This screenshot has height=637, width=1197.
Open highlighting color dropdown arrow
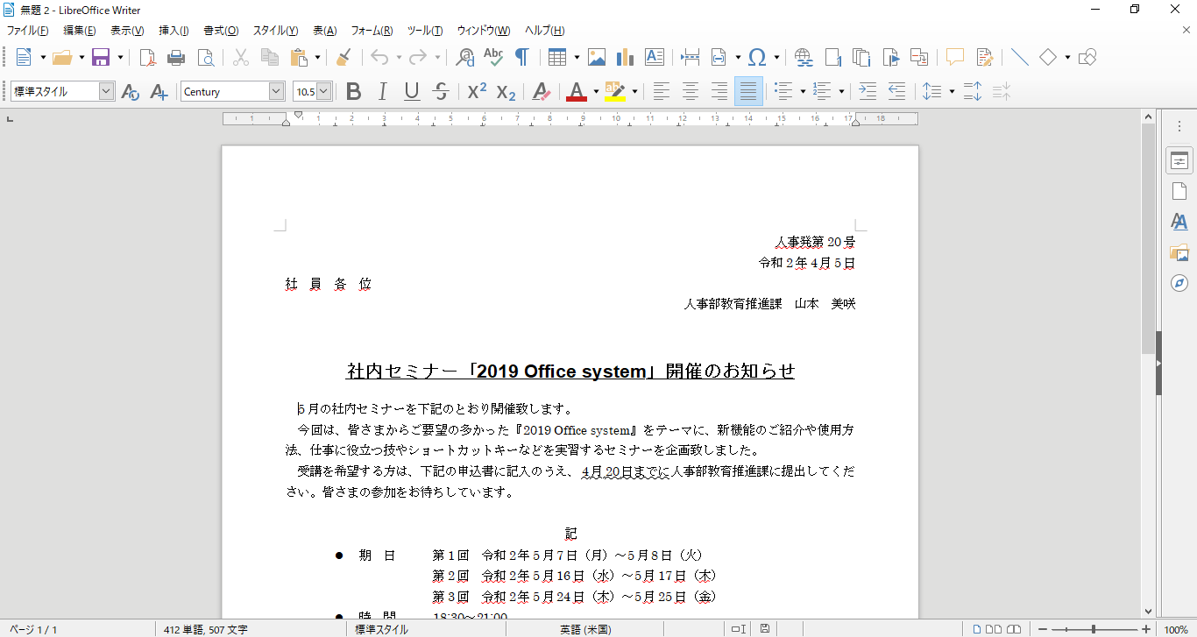pyautogui.click(x=634, y=91)
